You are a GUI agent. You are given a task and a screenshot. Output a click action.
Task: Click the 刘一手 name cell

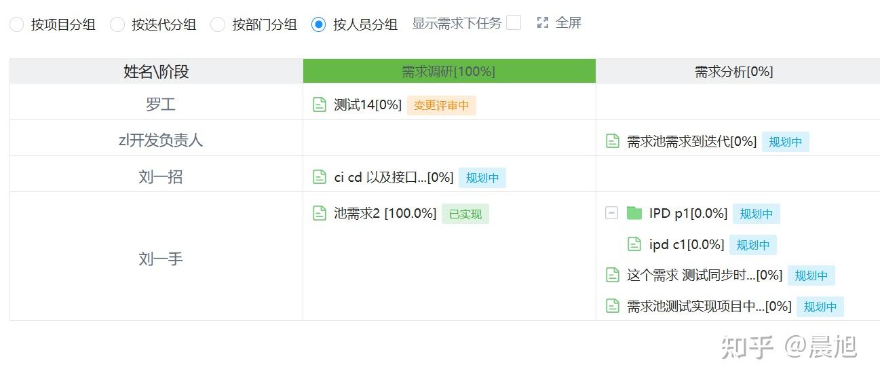(160, 259)
